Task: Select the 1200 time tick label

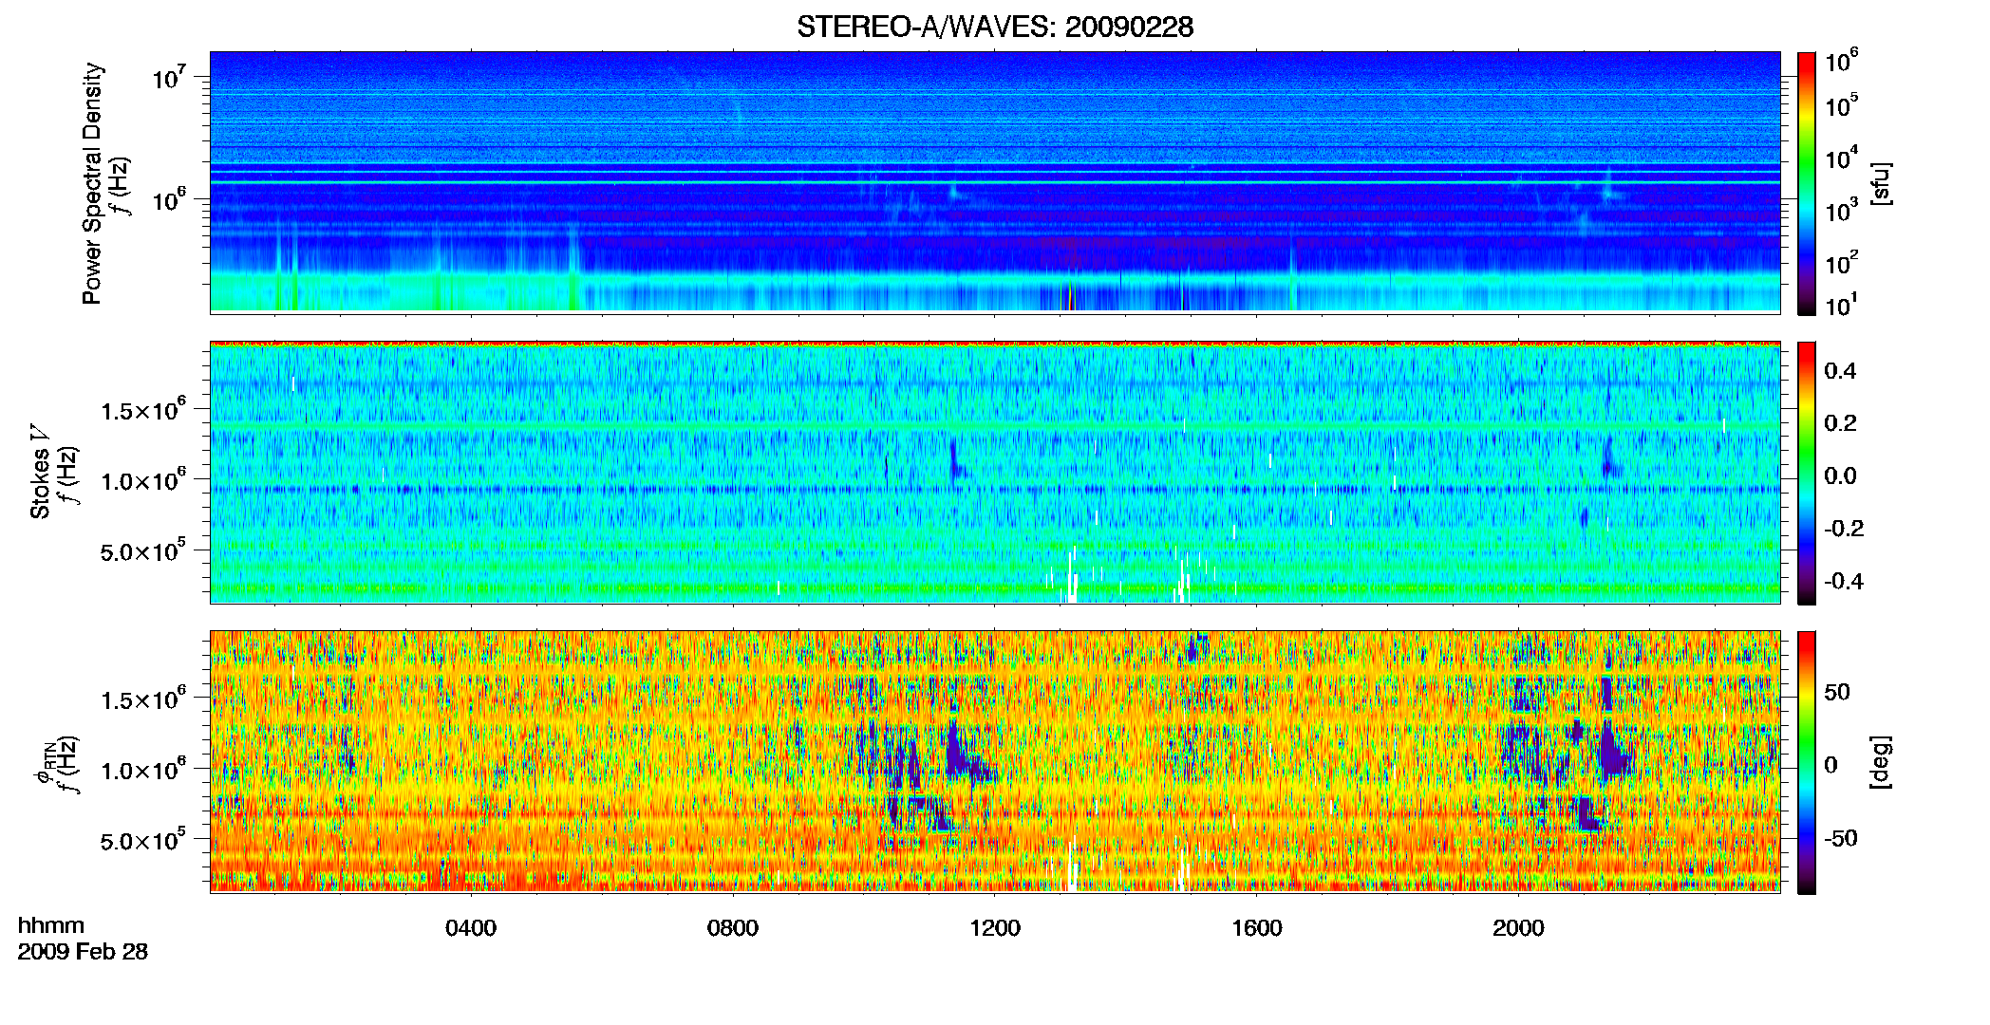Action: [995, 928]
